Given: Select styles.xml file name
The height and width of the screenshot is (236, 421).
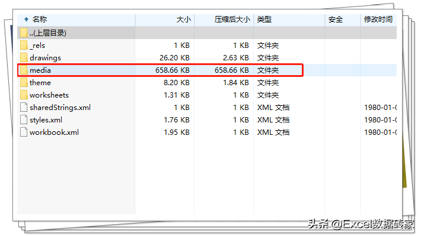Looking at the screenshot, I should pyautogui.click(x=46, y=120).
